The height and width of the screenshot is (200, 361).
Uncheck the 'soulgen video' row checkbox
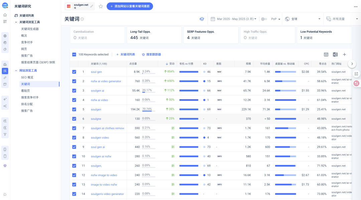[74, 138]
